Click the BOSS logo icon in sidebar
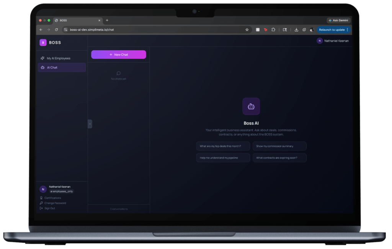 pos(43,42)
